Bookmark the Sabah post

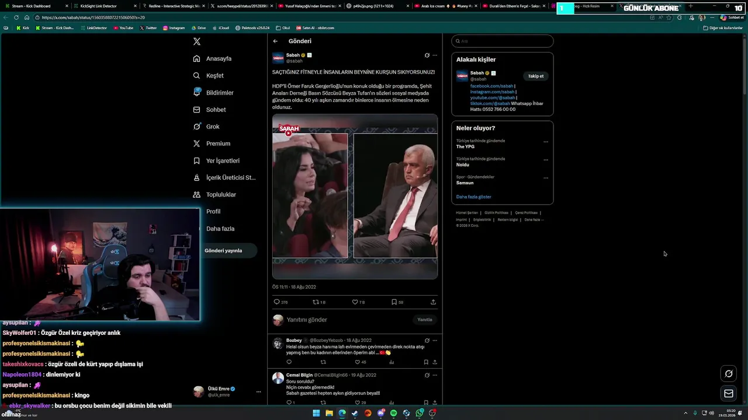tap(397, 302)
